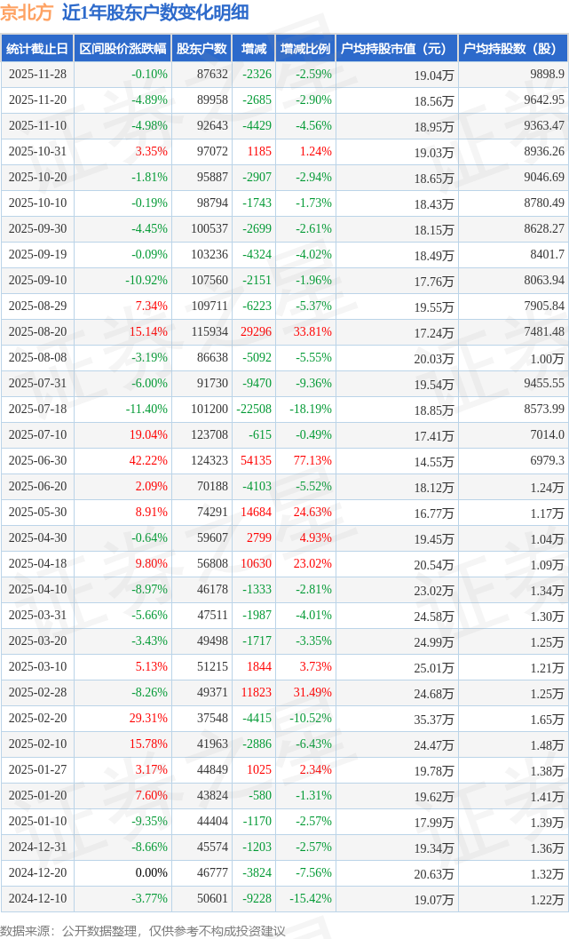Click the -22508 decrease value
This screenshot has height=939, width=569.
coord(254,410)
